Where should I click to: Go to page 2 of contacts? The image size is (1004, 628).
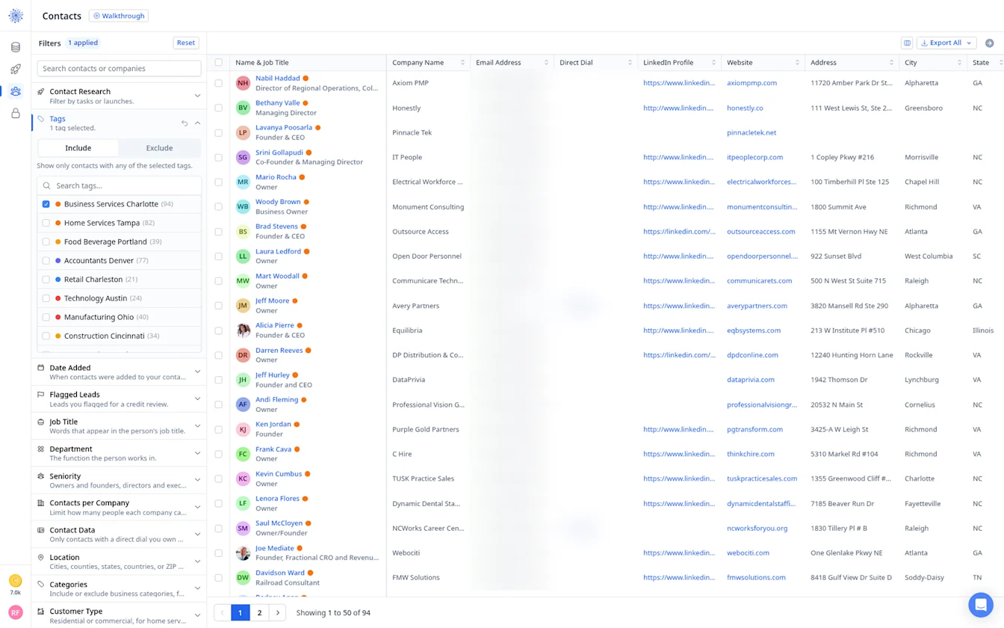point(259,613)
